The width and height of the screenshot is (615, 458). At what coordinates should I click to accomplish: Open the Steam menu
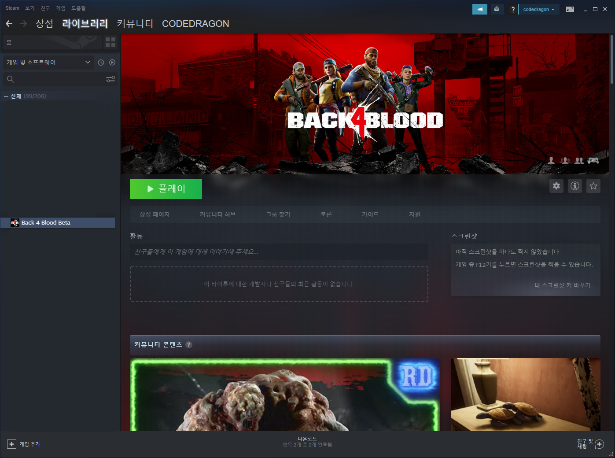pos(12,8)
